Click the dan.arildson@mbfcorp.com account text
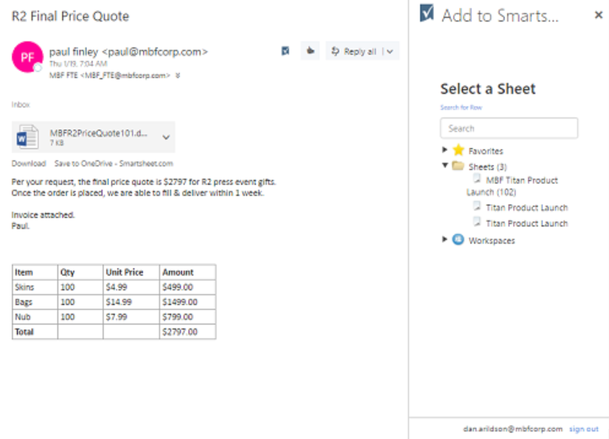The width and height of the screenshot is (609, 439). coord(513,429)
